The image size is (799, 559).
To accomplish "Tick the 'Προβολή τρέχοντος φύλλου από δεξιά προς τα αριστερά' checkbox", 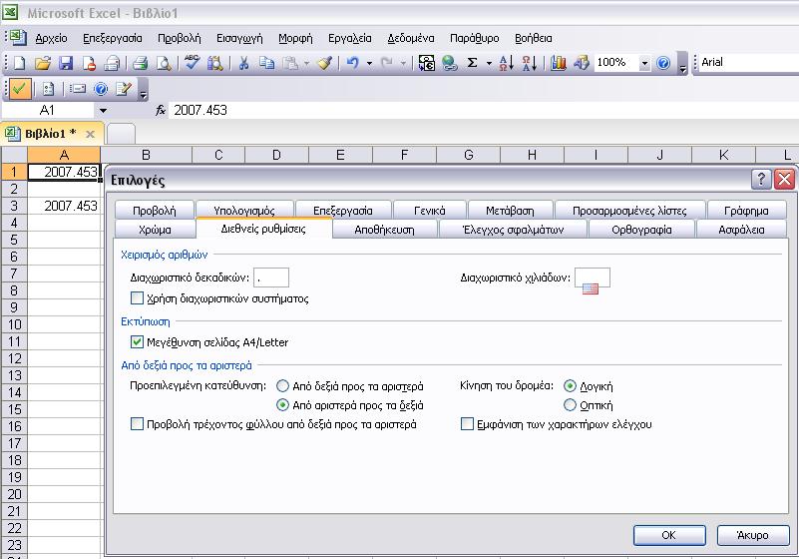I will click(137, 424).
